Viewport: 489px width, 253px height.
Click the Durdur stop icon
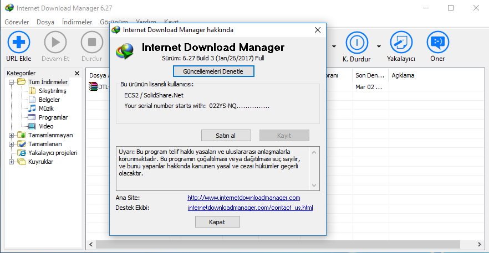pos(92,42)
